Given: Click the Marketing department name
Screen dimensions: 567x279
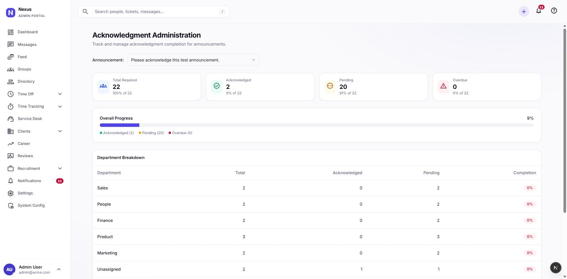Looking at the screenshot, I should point(107,253).
